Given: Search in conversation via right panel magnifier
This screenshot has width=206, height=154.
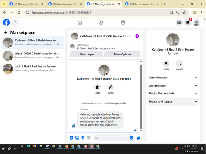Looking at the screenshot, I should tap(179, 63).
